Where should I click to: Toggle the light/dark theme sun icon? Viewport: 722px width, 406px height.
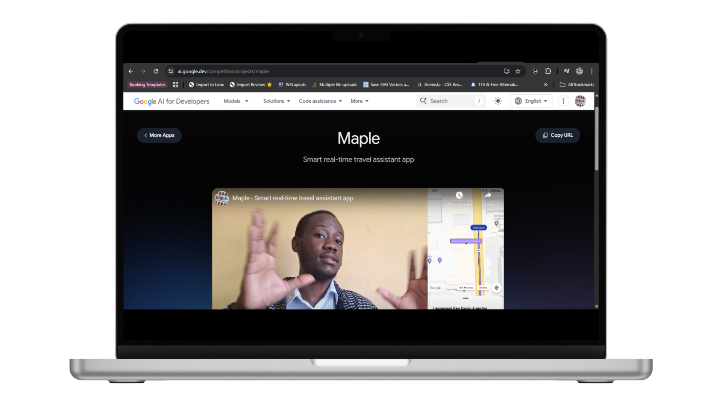pos(498,101)
